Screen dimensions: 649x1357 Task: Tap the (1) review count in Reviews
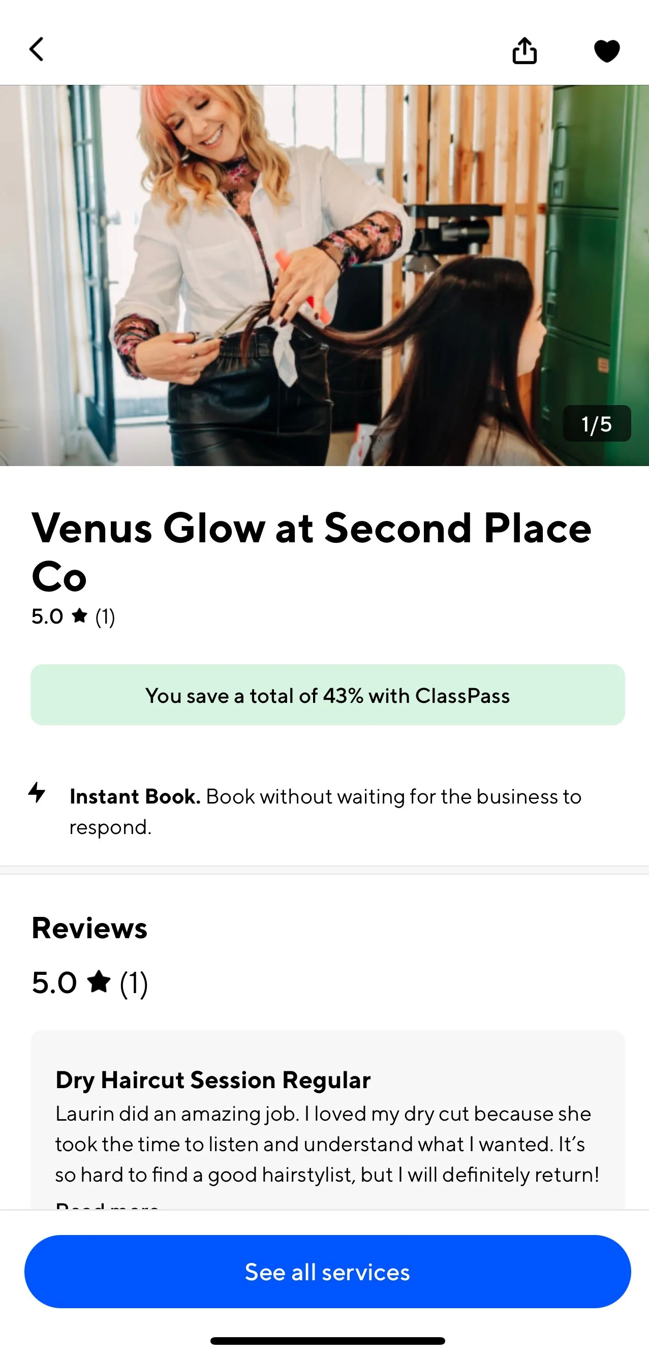tap(134, 983)
